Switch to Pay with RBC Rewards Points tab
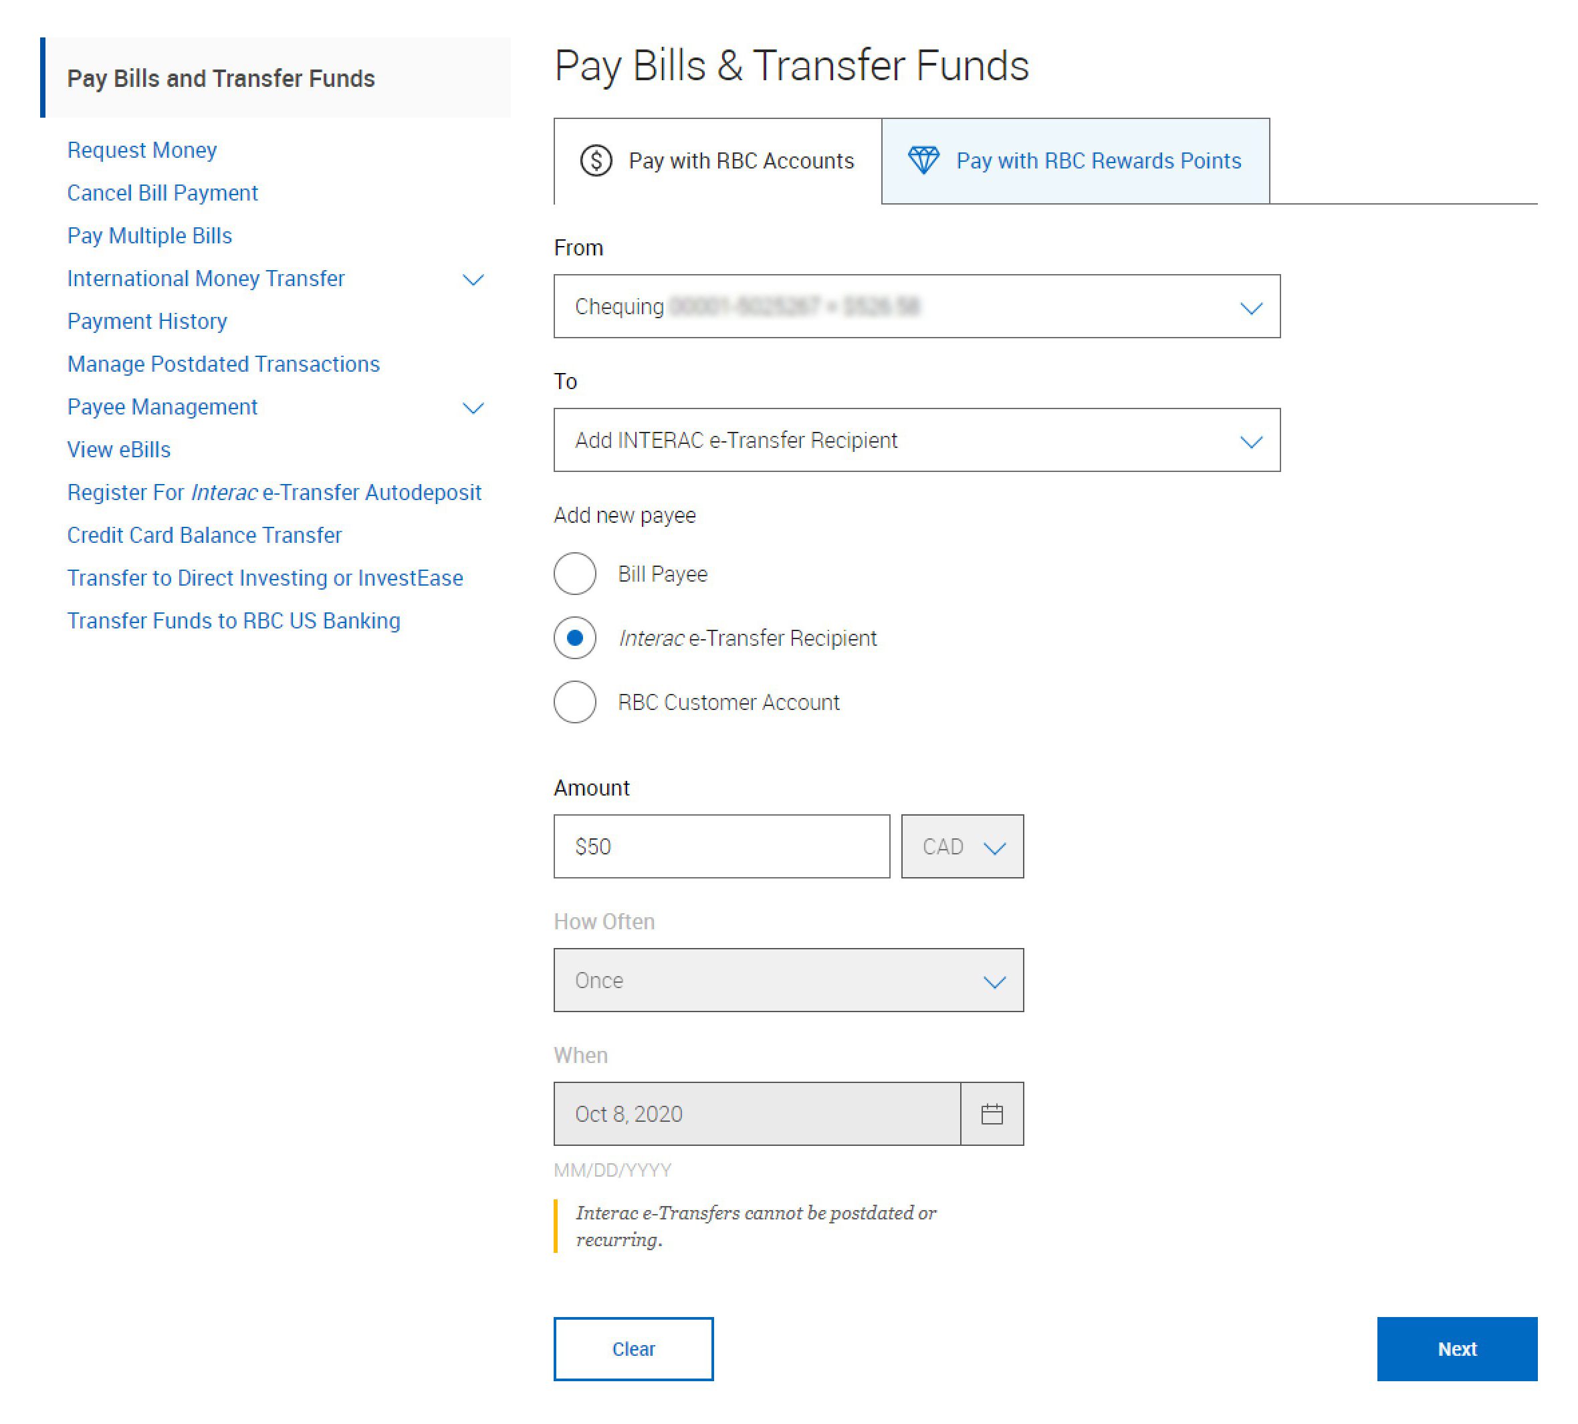1578x1424 pixels. (x=1077, y=161)
